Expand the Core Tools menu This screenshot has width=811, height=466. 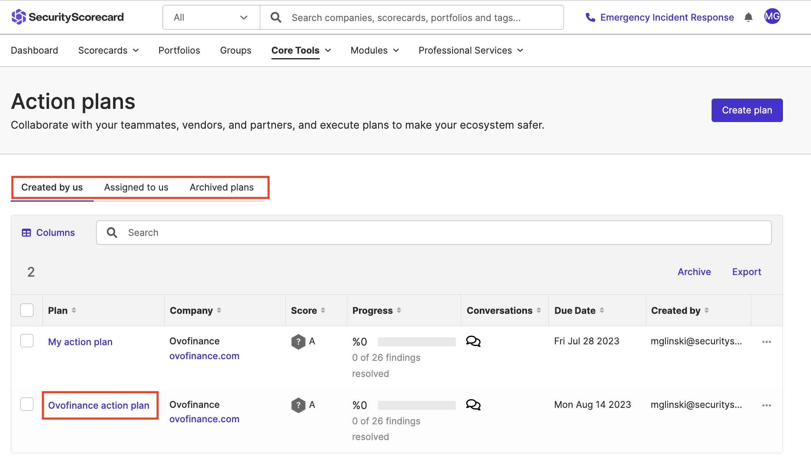click(x=301, y=50)
